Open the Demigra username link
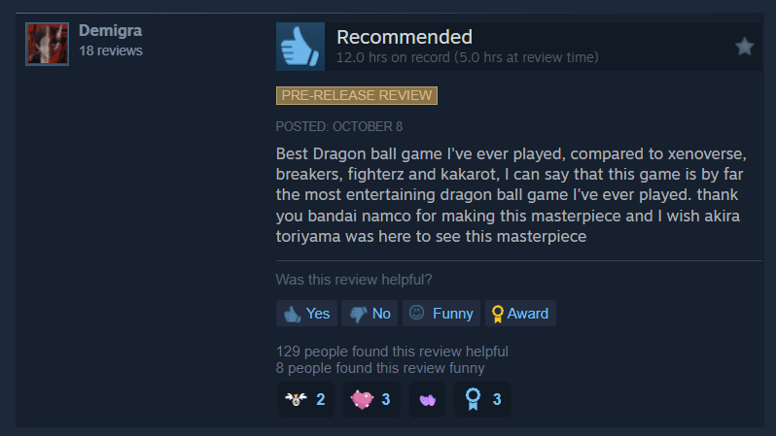 pyautogui.click(x=110, y=31)
